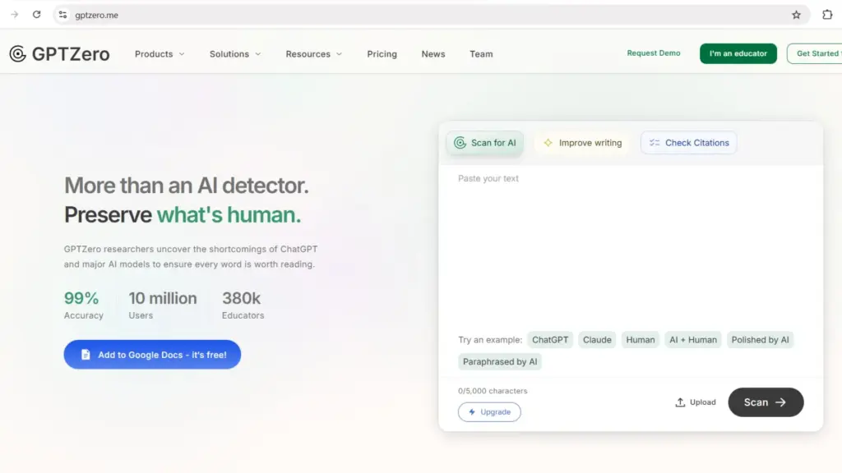Click the dark Scan button
The width and height of the screenshot is (842, 473).
point(766,402)
